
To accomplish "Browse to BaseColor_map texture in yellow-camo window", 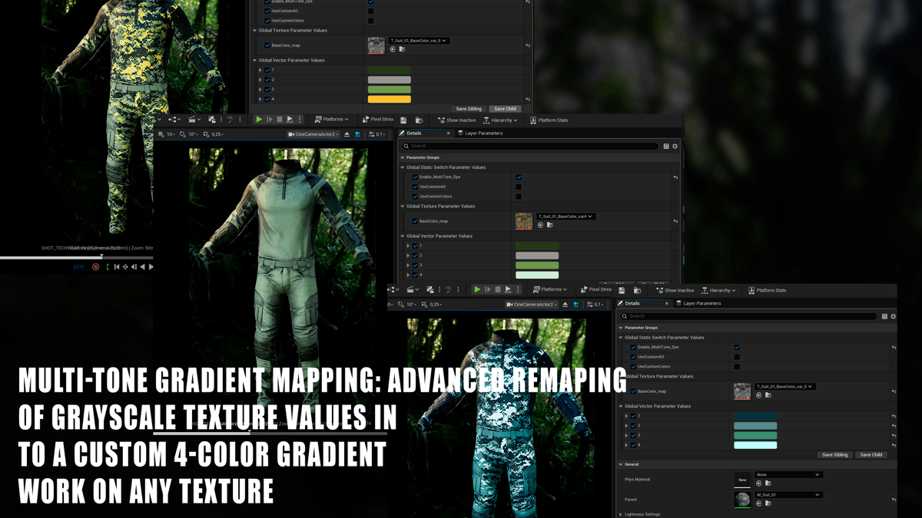I will (402, 49).
